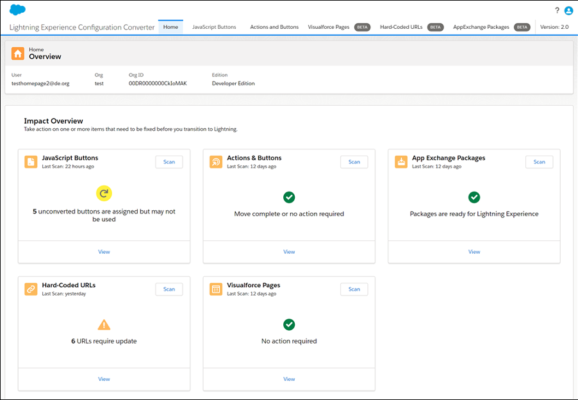The height and width of the screenshot is (400, 578).
Task: Click the yellow refresh status icon
Action: coord(104,193)
